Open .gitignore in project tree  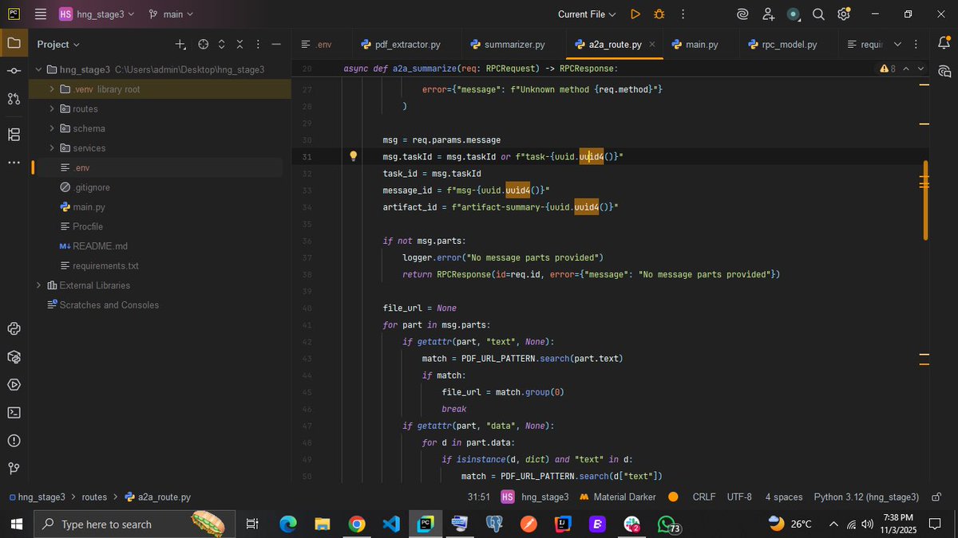tap(85, 187)
